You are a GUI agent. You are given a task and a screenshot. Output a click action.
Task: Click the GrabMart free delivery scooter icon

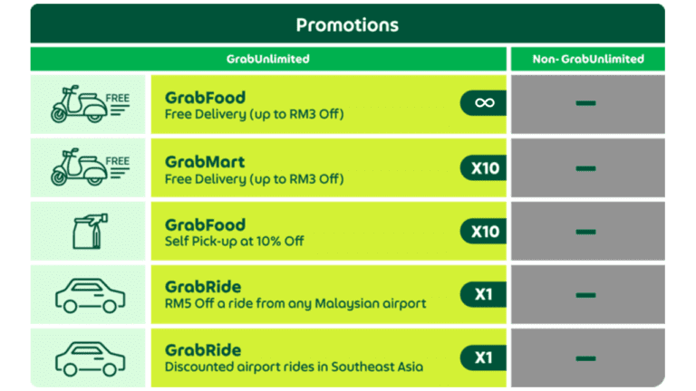coord(88,168)
